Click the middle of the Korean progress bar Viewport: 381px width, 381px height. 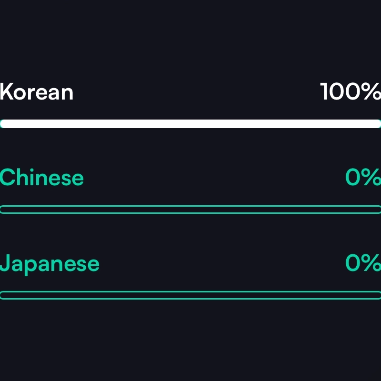point(190,124)
